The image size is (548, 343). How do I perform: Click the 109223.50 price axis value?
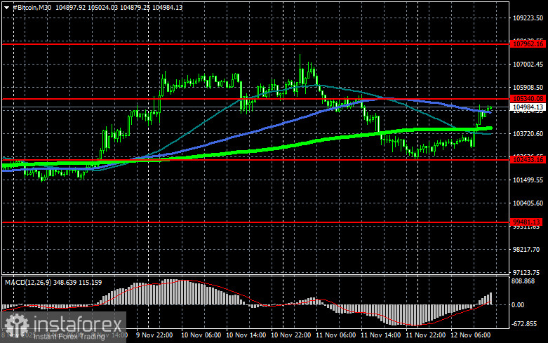528,18
